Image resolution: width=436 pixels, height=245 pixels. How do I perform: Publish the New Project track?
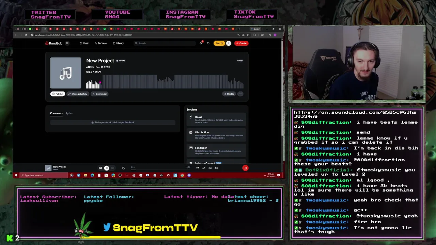click(x=57, y=94)
